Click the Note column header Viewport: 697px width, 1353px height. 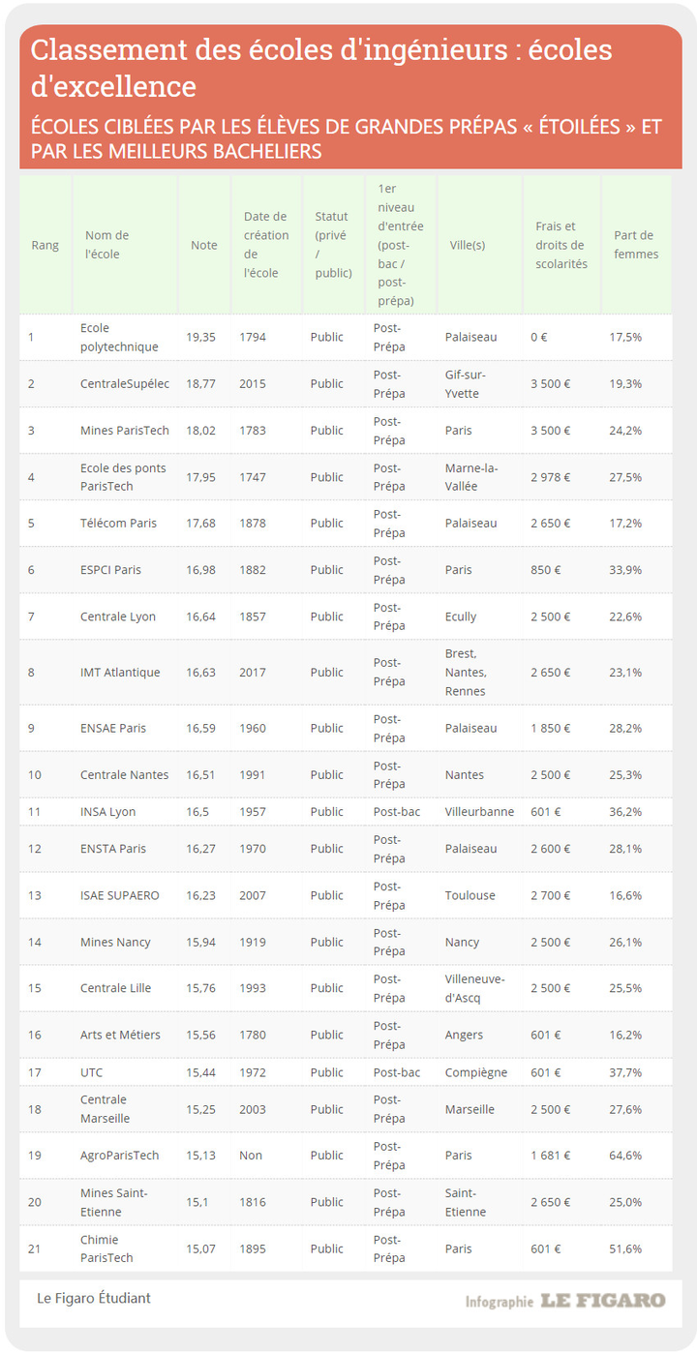click(204, 245)
